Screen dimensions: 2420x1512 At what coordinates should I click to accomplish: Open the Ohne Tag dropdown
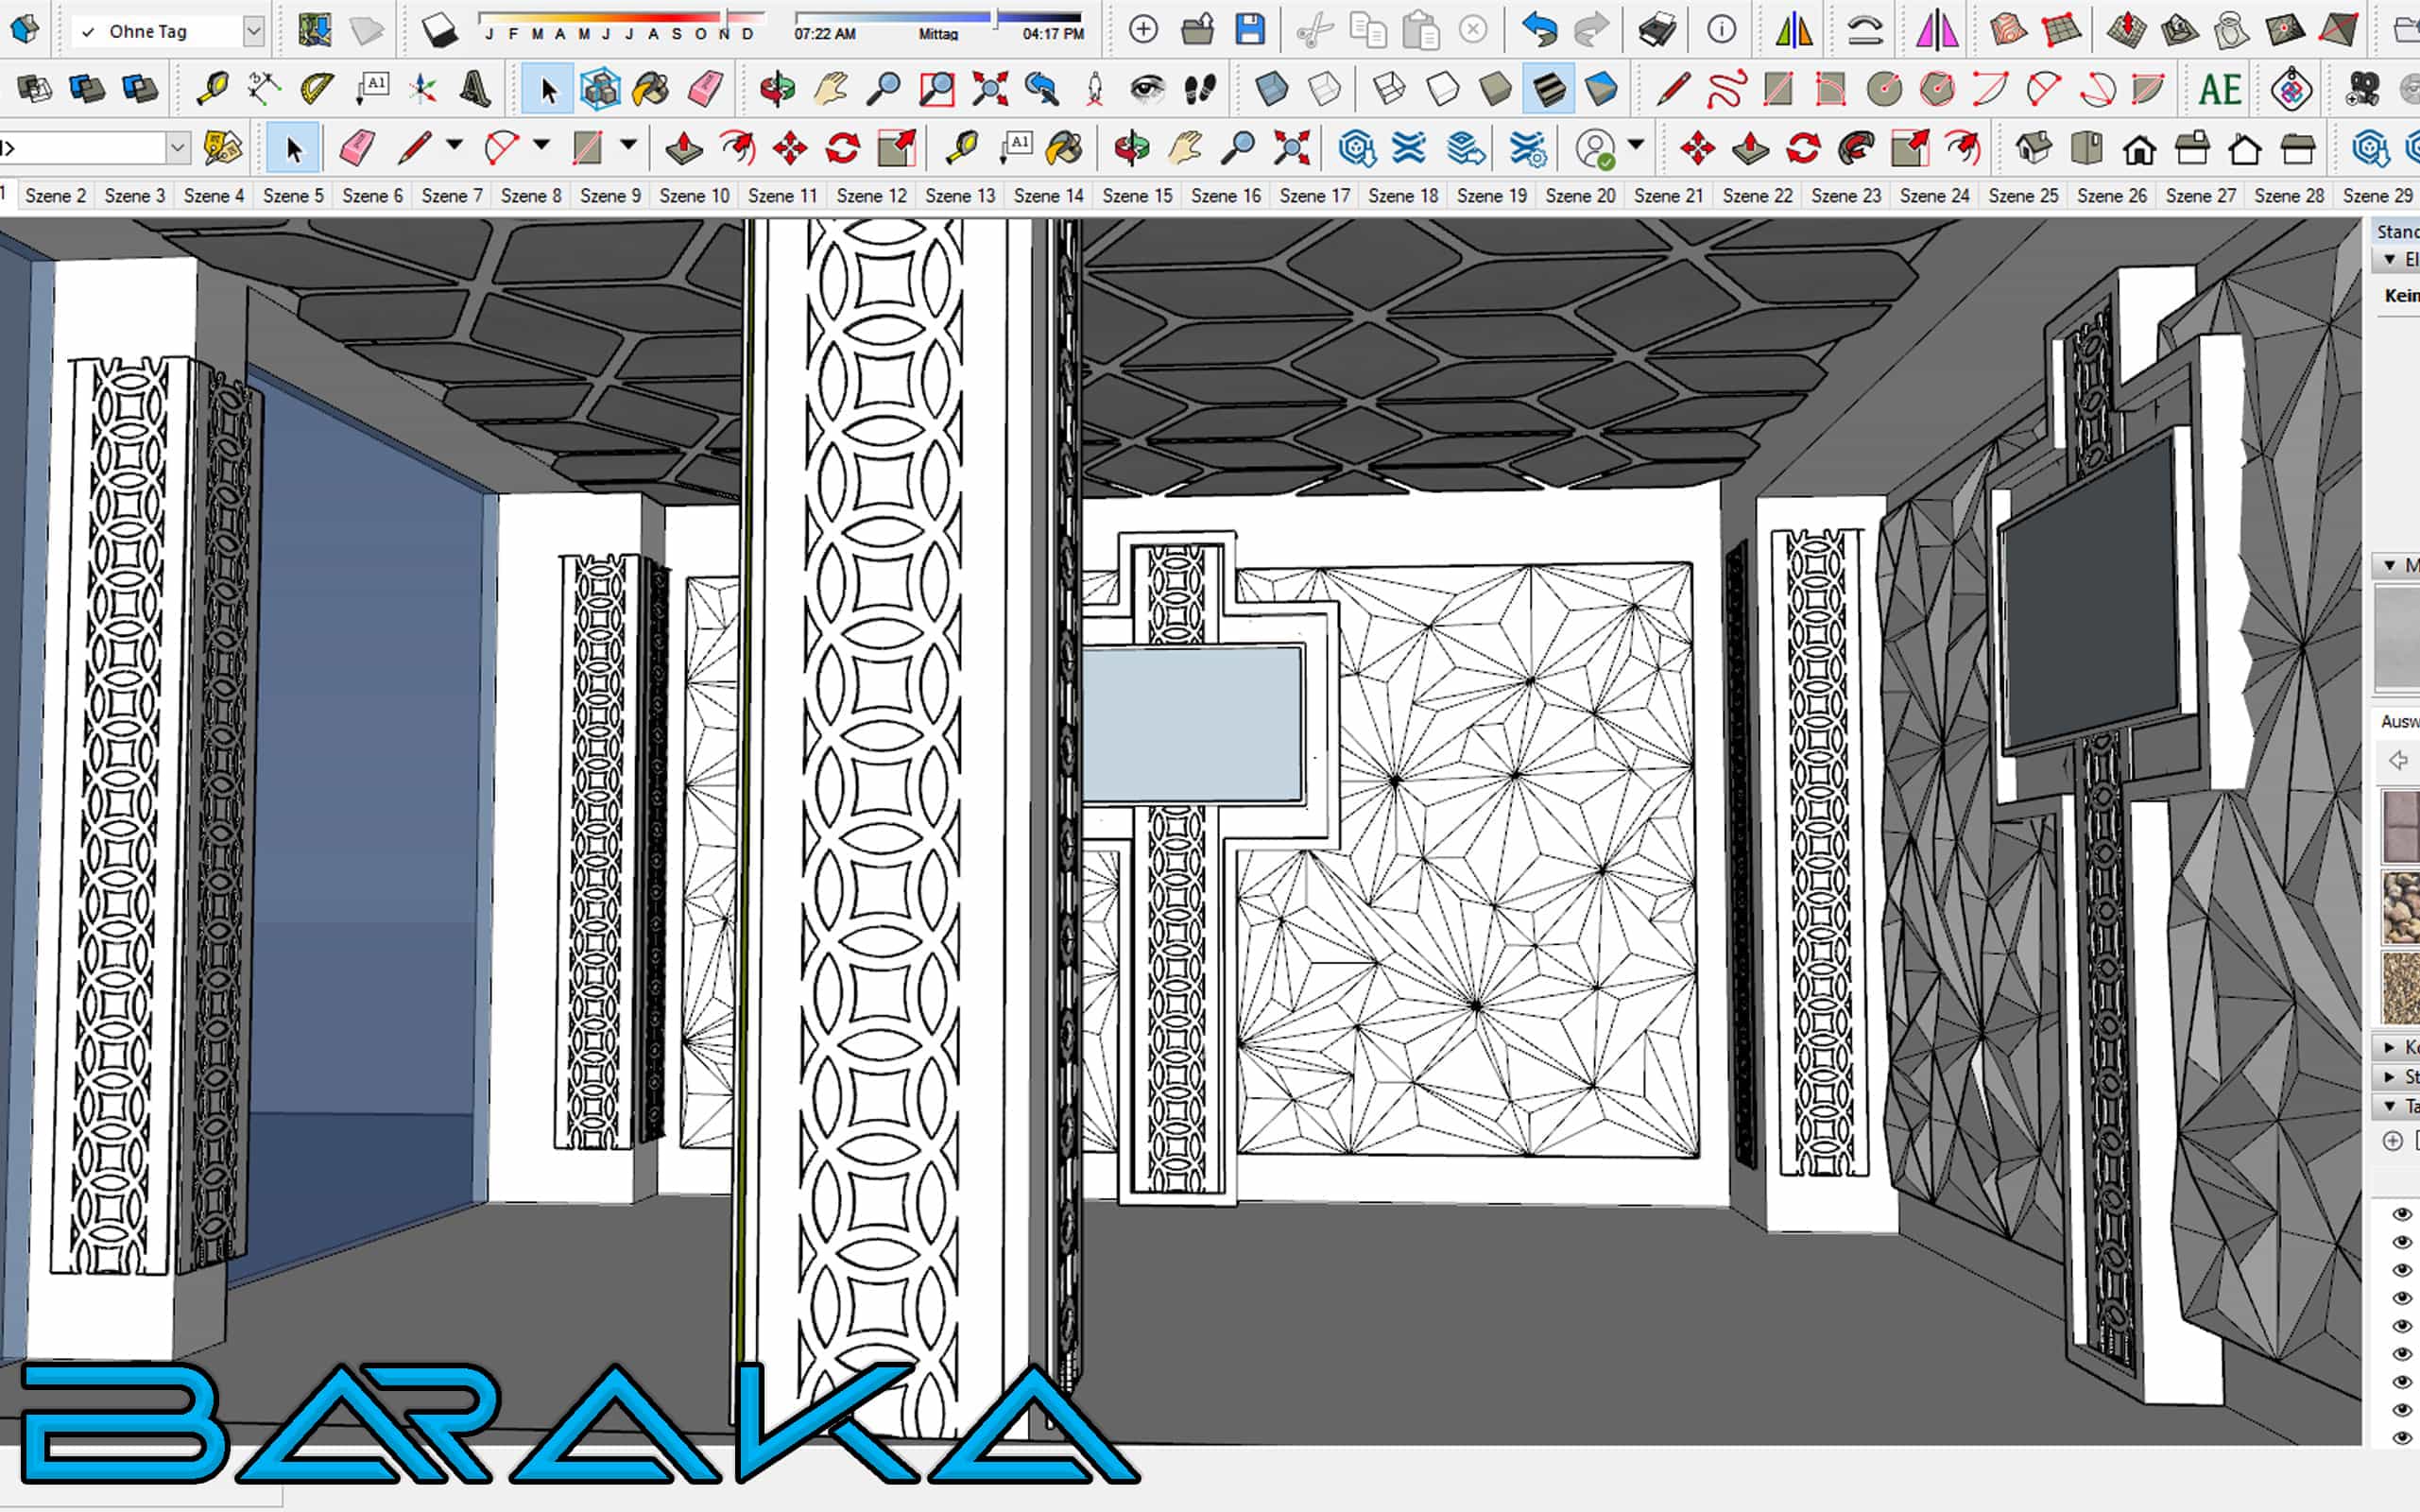pyautogui.click(x=254, y=32)
